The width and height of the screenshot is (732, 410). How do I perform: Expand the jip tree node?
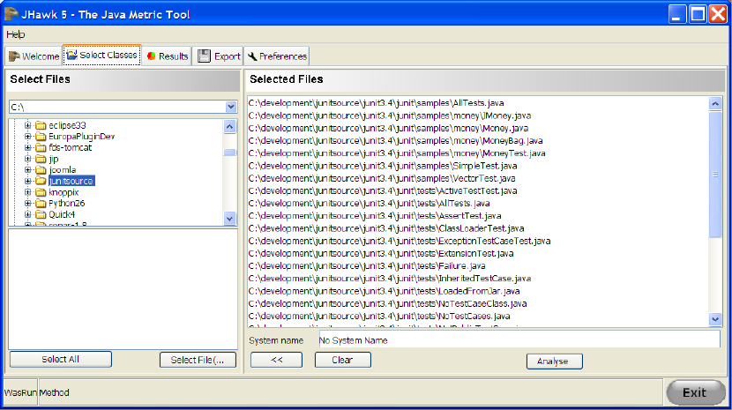click(27, 159)
